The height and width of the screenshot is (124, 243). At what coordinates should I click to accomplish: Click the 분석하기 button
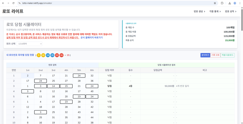pos(205,55)
